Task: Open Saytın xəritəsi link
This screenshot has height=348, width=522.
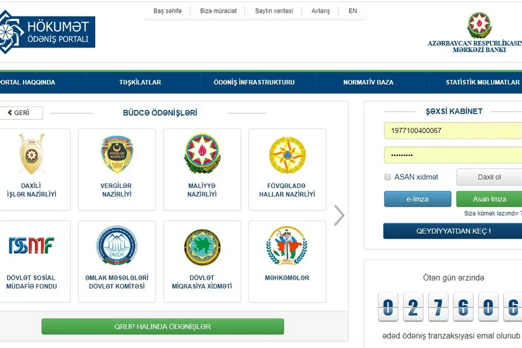Action: click(274, 11)
